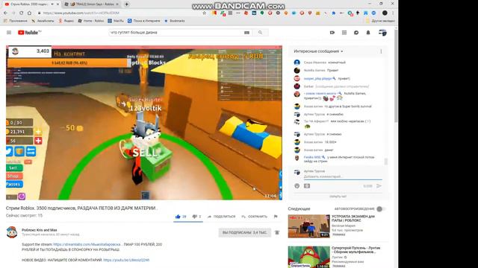The width and height of the screenshot is (478, 268).
Task: Bookmark this page with star icon
Action: [204, 13]
